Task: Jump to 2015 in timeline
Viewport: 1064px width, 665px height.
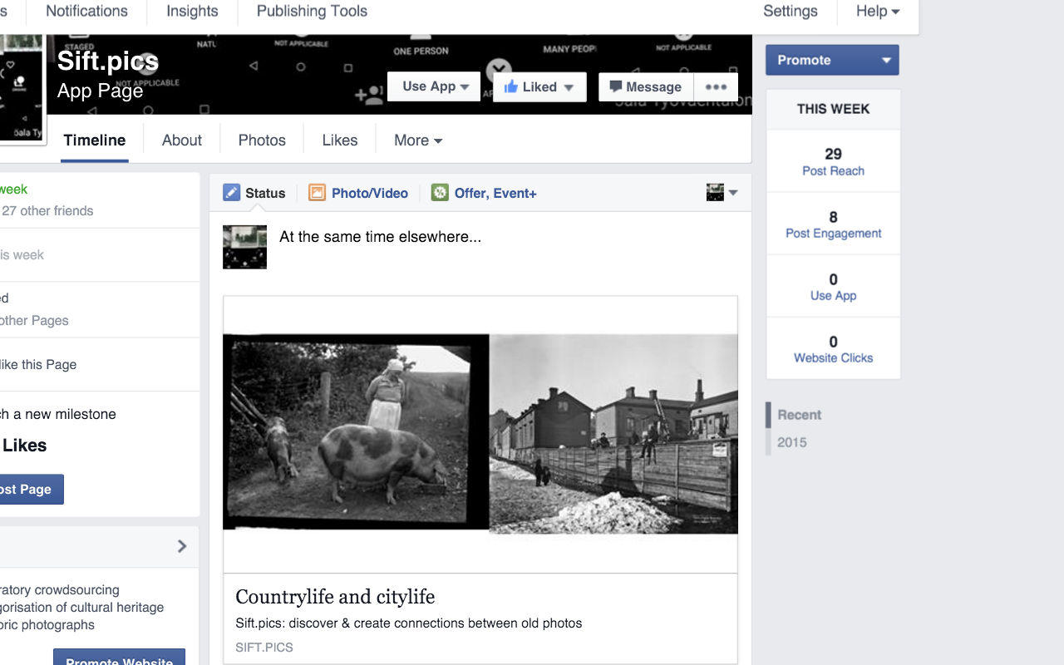Action: point(791,442)
